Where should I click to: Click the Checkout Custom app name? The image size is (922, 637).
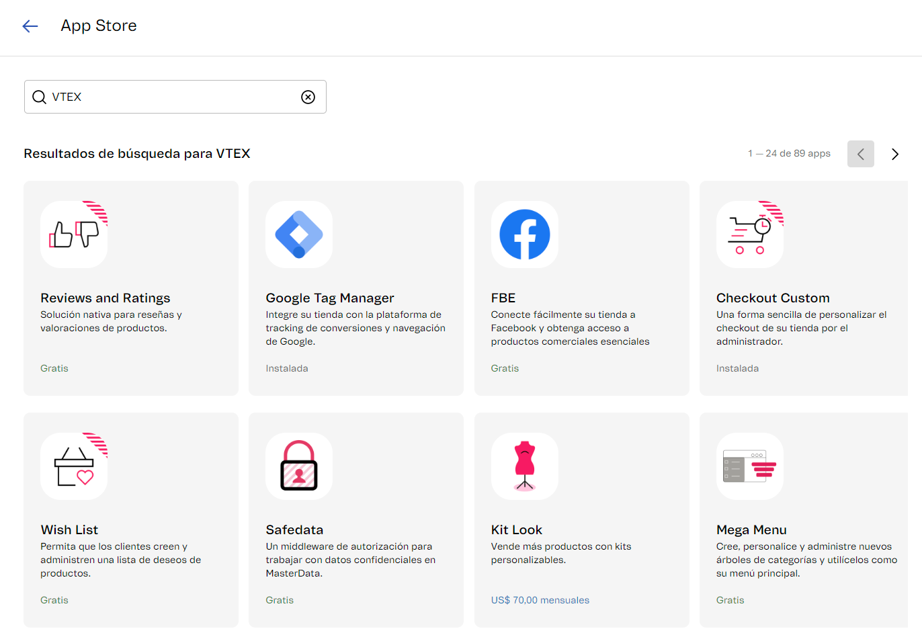773,298
